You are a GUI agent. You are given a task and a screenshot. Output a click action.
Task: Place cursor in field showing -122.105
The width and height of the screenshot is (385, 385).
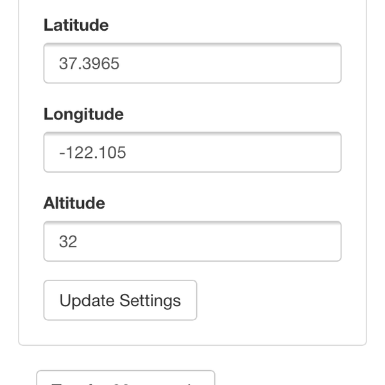(x=192, y=152)
